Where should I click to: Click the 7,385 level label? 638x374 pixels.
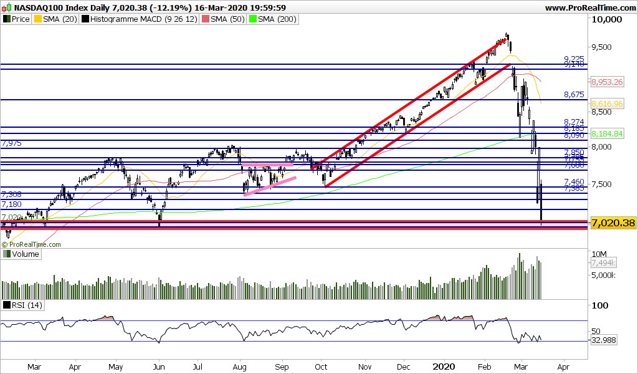click(x=574, y=188)
